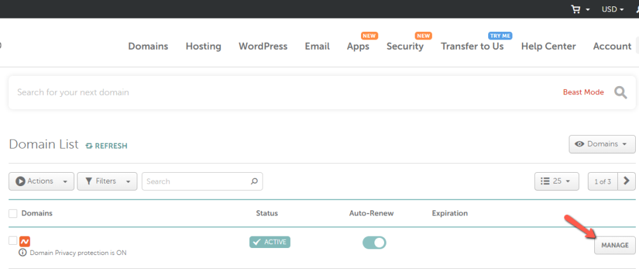
Task: Click the magnifier search icon beside Beast Mode
Action: tap(620, 92)
